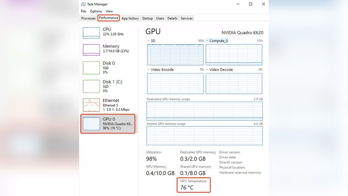This screenshot has height=196, width=348.
Task: Switch to the App history tab
Action: coord(130,18)
